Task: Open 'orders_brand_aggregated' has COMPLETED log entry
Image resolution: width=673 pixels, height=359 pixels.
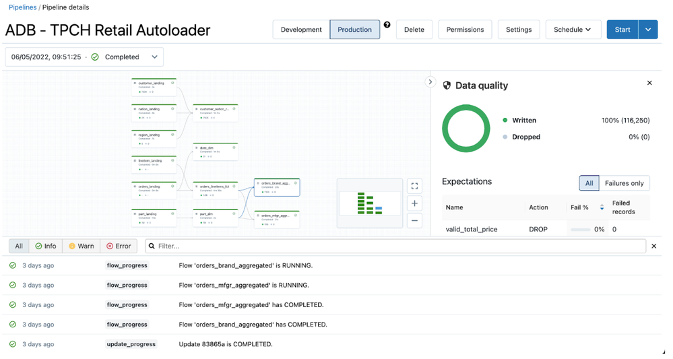Action: coord(331,325)
